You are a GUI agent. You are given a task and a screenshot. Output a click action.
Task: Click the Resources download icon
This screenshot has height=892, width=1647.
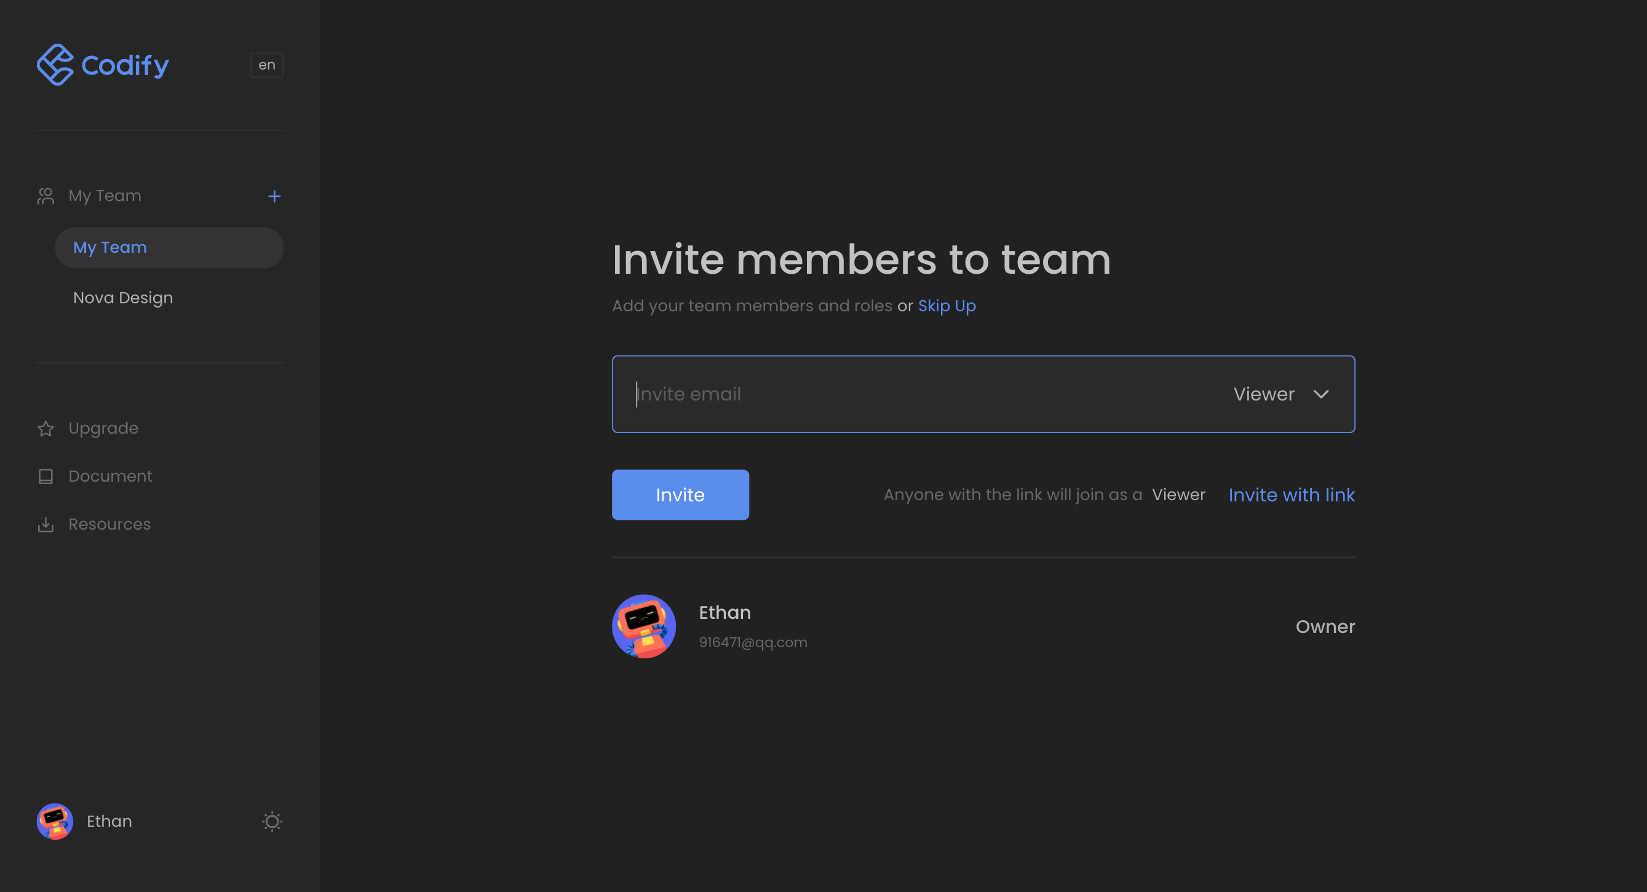click(x=46, y=524)
